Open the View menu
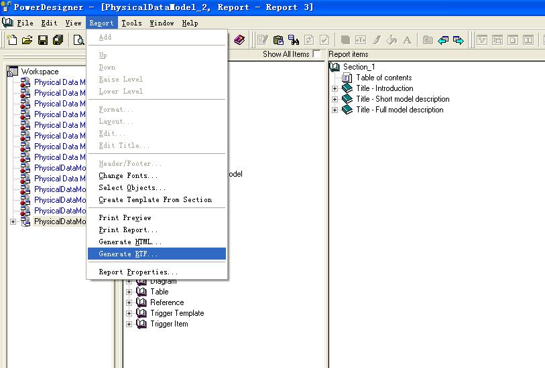 [x=73, y=23]
